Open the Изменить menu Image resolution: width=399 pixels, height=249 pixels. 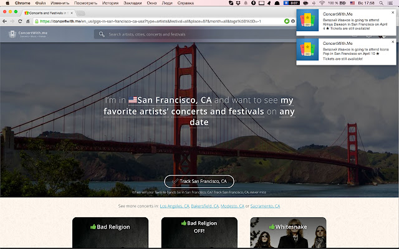click(60, 3)
